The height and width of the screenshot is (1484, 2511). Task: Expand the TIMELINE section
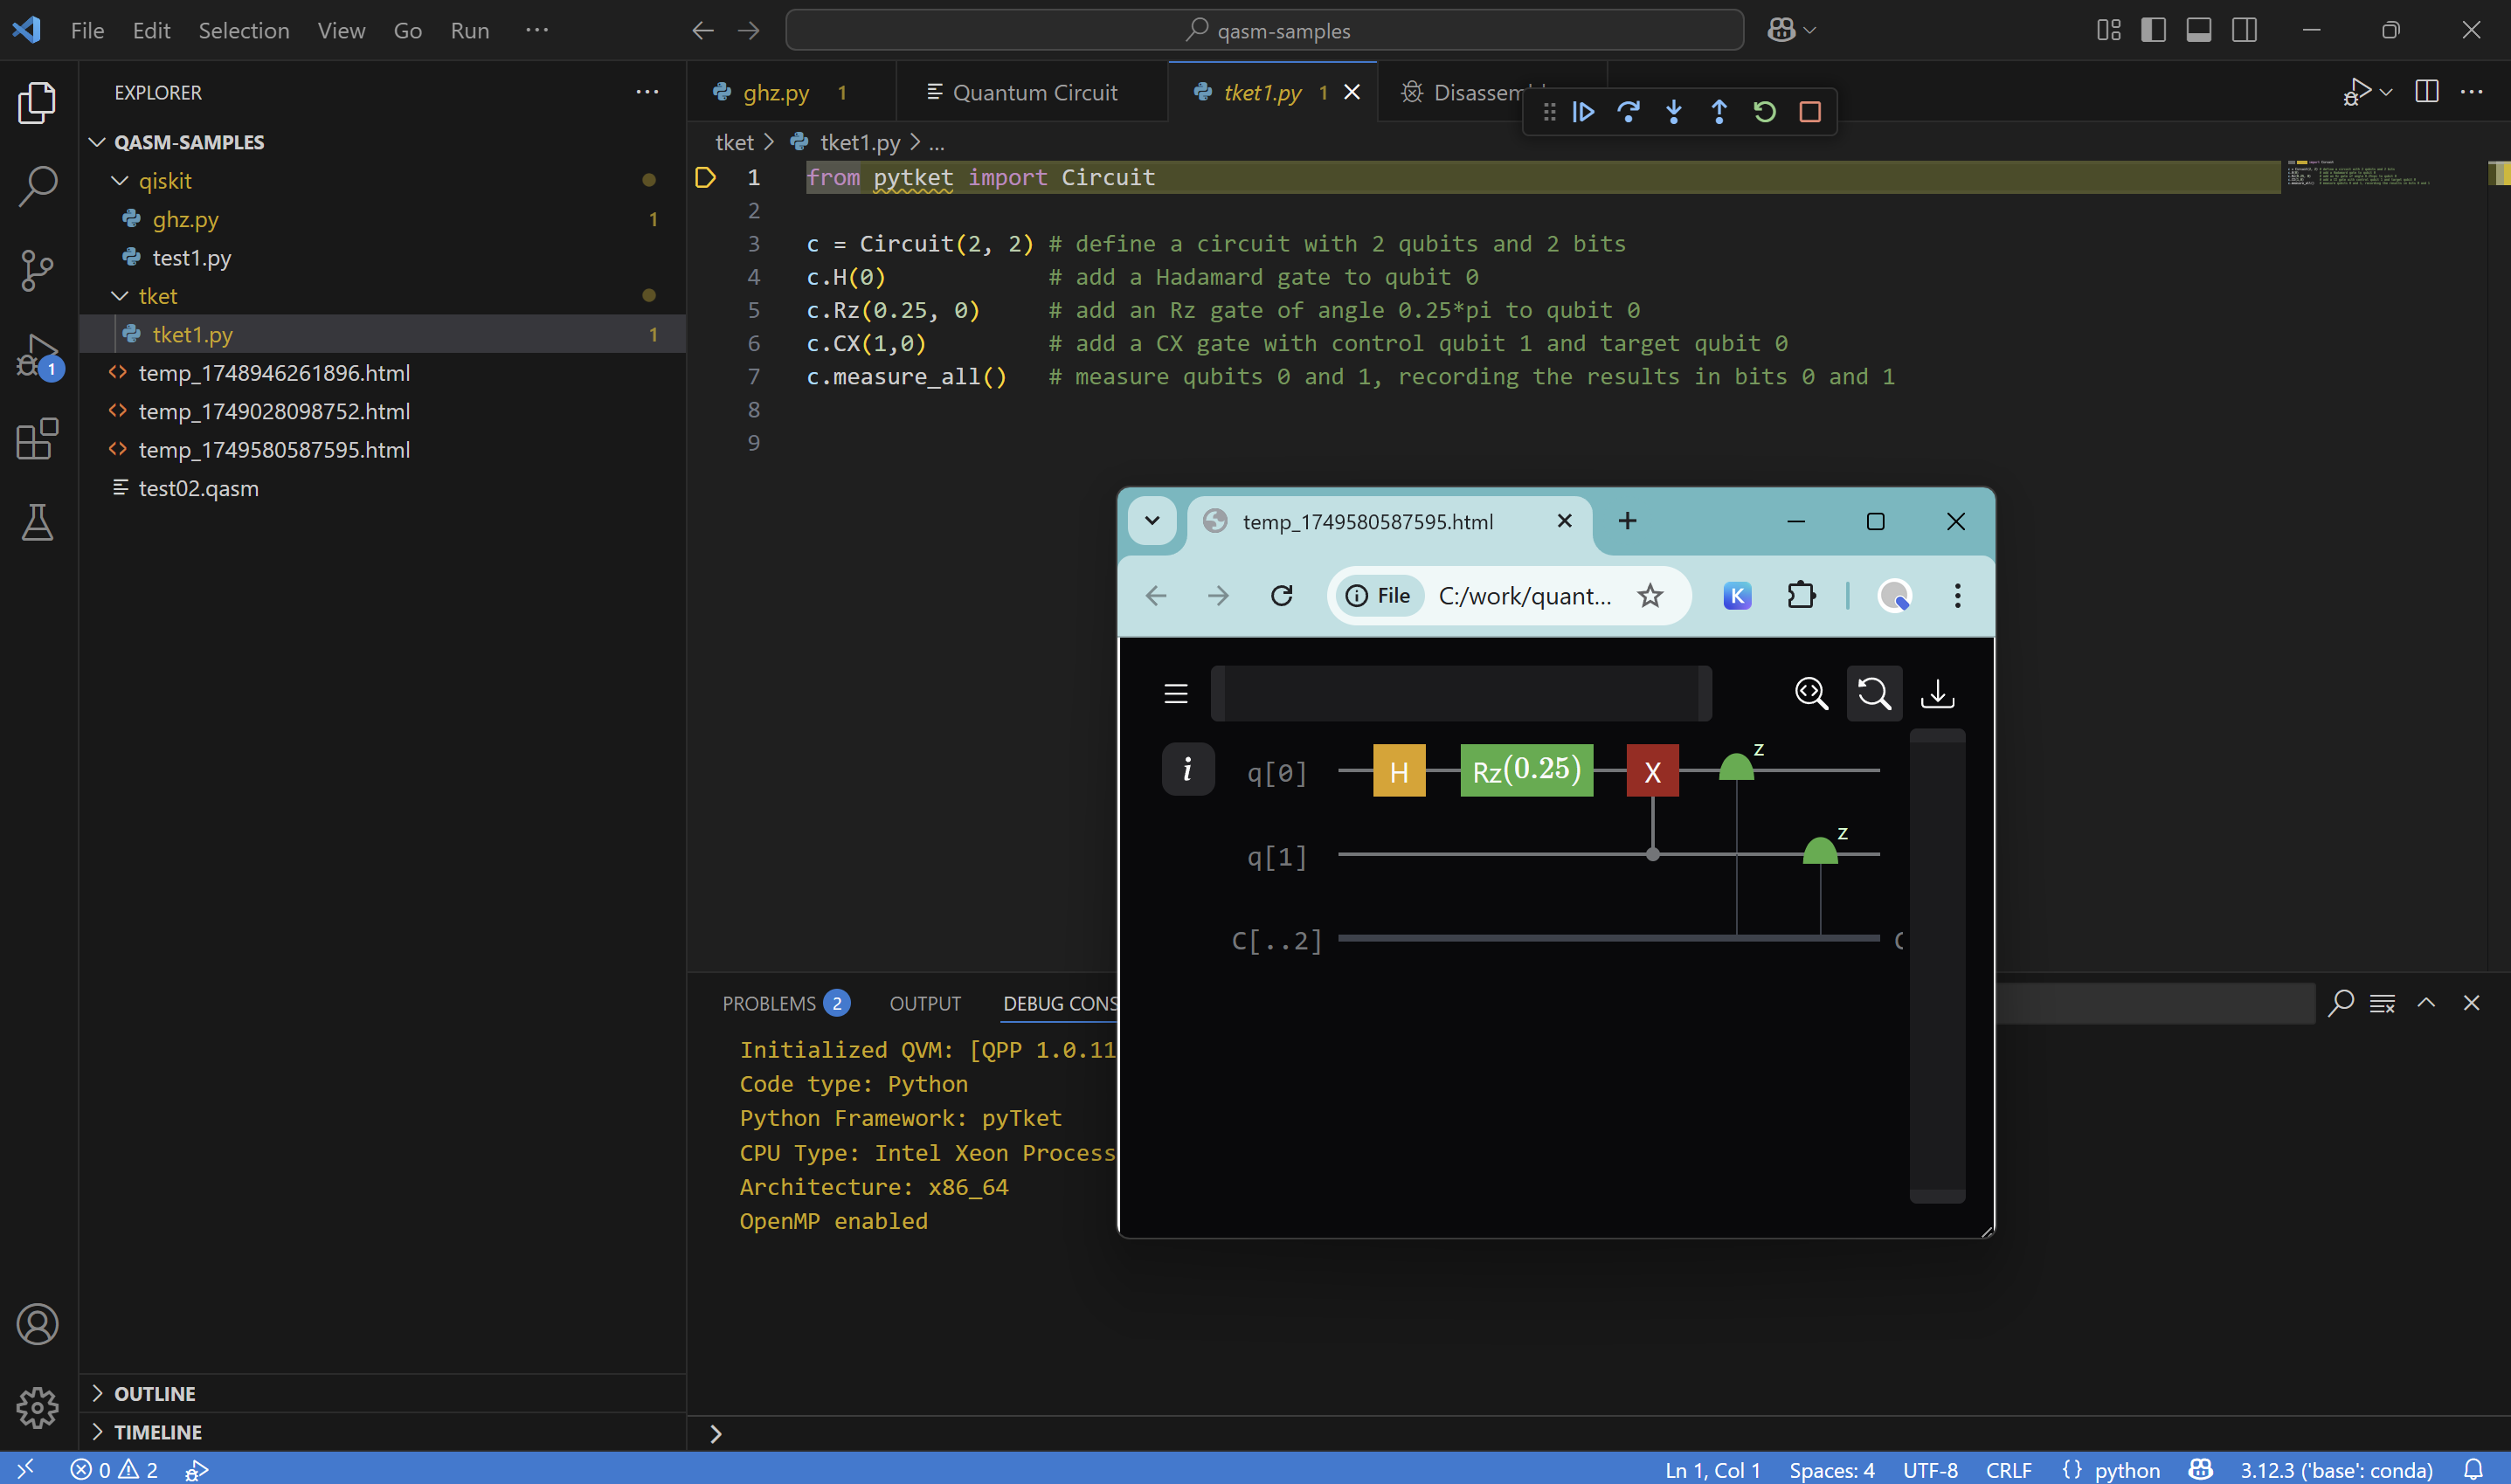tap(157, 1431)
